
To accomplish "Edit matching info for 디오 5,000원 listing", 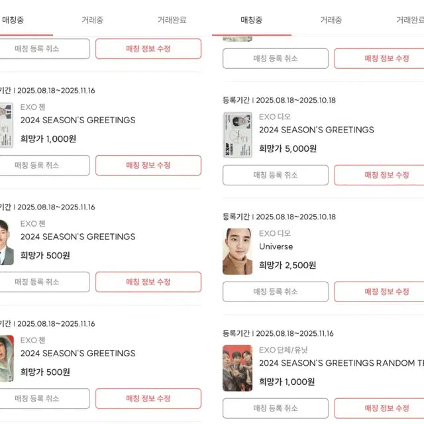I will (379, 175).
